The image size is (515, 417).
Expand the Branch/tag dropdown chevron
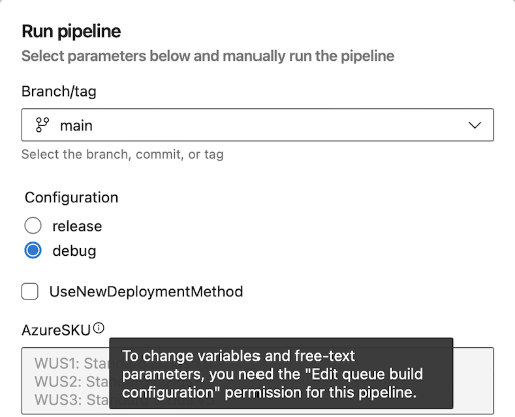click(475, 125)
